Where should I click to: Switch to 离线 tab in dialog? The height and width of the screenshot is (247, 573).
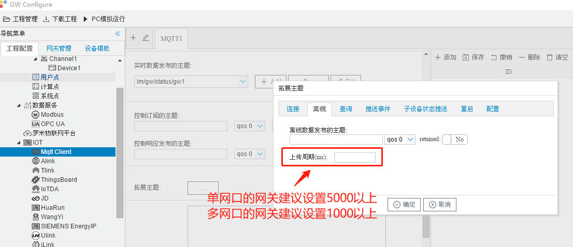click(319, 109)
